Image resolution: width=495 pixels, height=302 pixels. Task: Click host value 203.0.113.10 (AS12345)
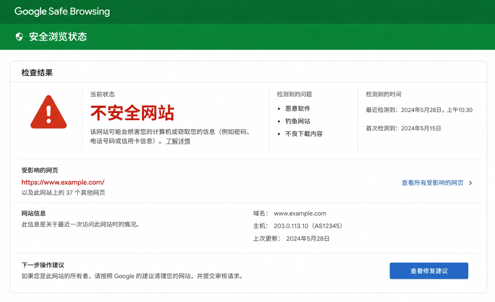308,226
